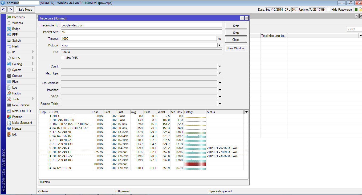
Task: Open the Partition sidebar item
Action: [x=9, y=117]
